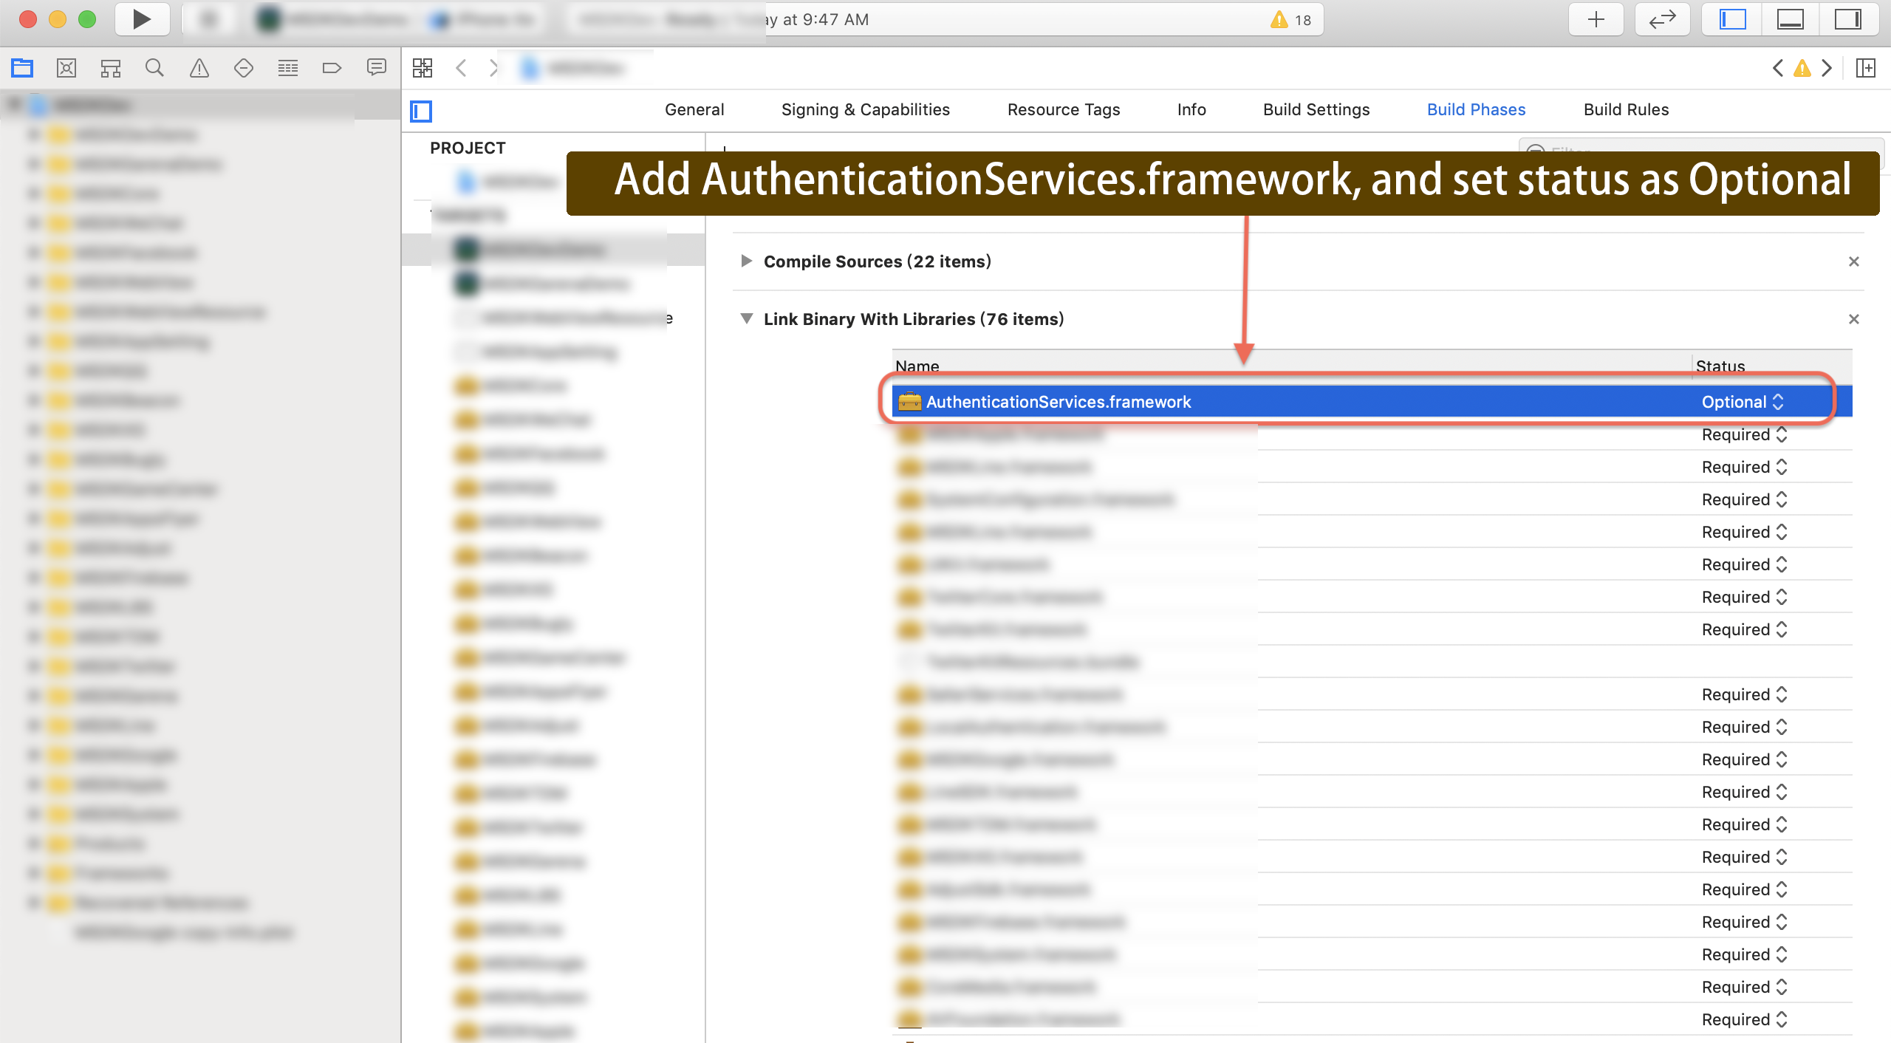The width and height of the screenshot is (1891, 1043).
Task: Click the Signing & Capabilities tab
Action: click(864, 109)
